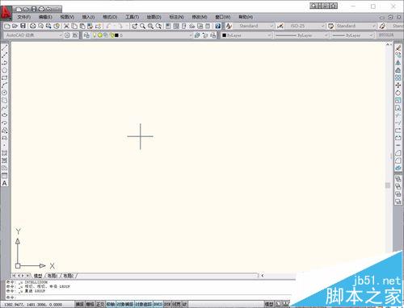The width and height of the screenshot is (404, 308).
Task: Select the Erase tool on modify toolbar
Action: point(398,48)
